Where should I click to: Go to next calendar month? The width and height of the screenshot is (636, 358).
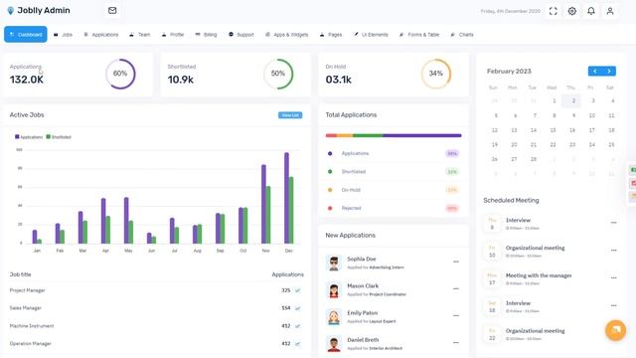(x=609, y=71)
